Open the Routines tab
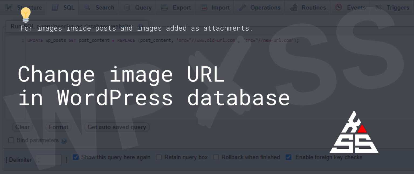 [308, 8]
